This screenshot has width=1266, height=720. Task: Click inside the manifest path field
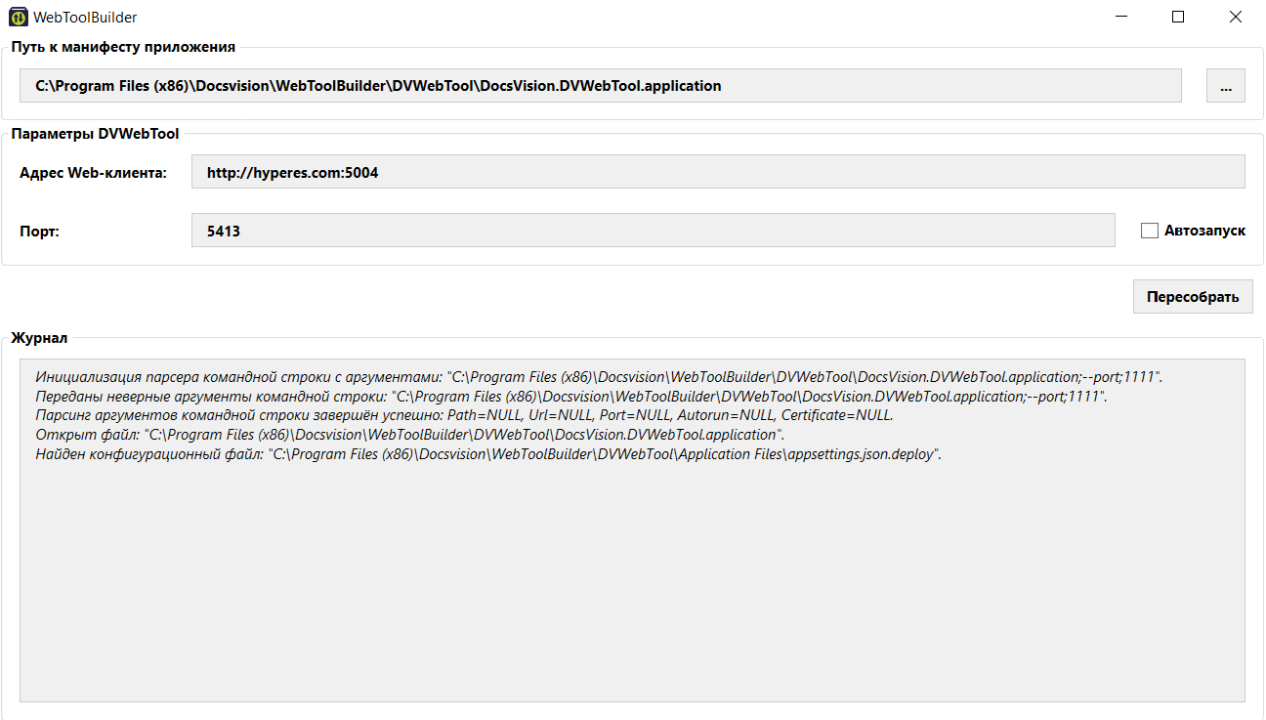pyautogui.click(x=601, y=85)
